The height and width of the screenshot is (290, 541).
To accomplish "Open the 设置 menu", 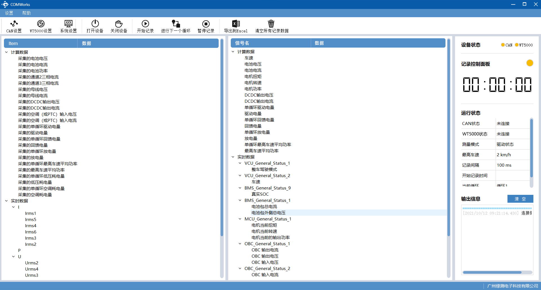I will click(9, 13).
